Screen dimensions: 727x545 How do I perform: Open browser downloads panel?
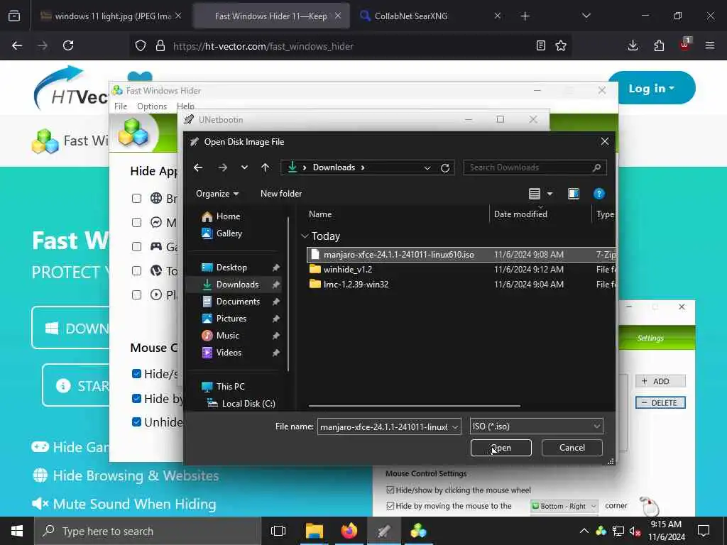tap(633, 45)
